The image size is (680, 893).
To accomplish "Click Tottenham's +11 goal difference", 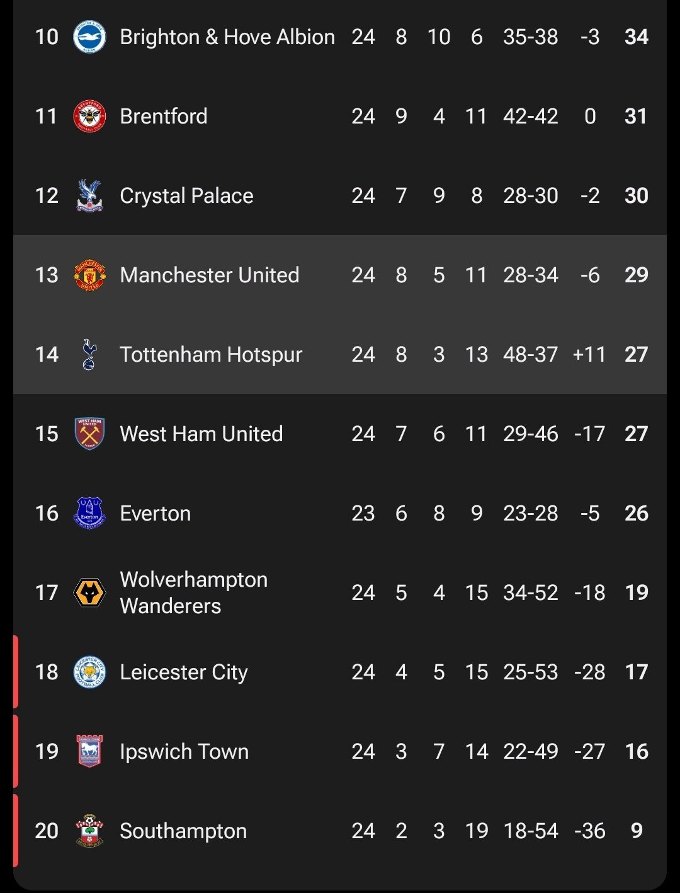I will [589, 354].
